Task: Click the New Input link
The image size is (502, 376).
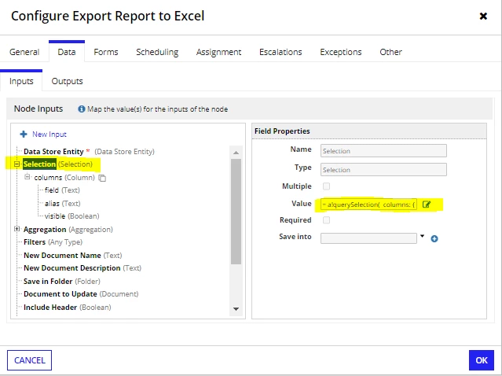Action: click(x=49, y=134)
